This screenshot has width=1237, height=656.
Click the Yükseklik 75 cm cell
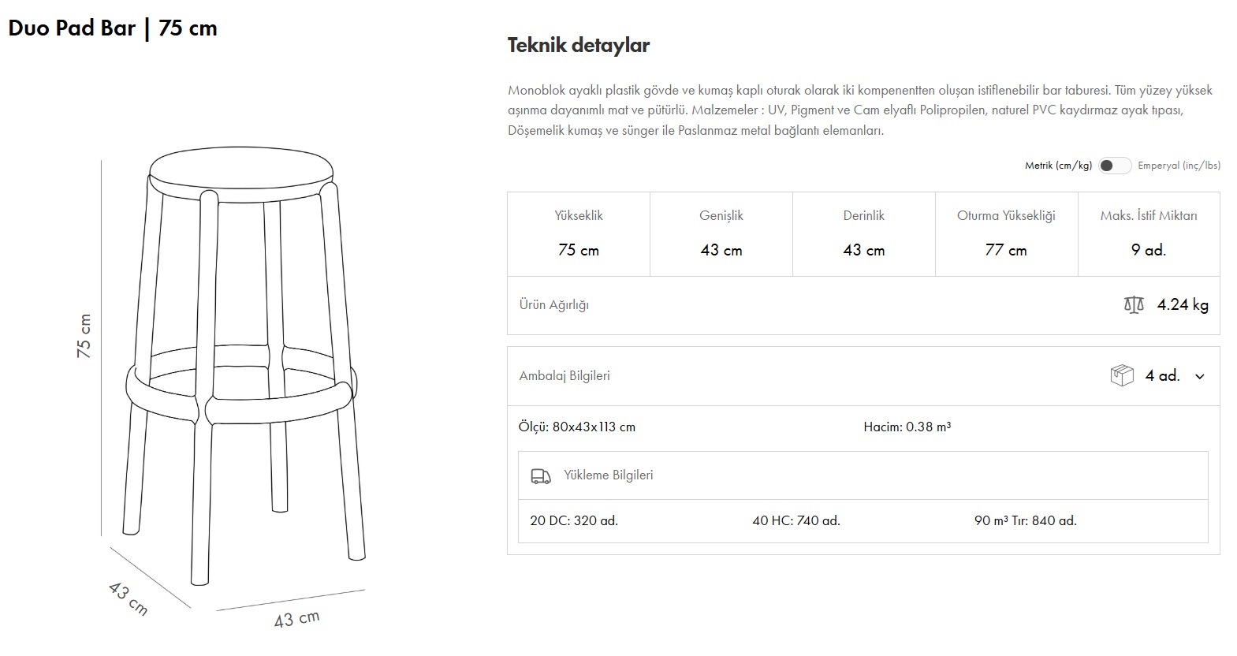[x=579, y=233]
